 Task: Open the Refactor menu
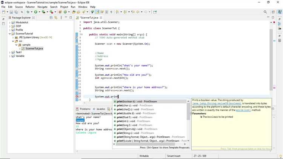pyautogui.click(x=30, y=7)
